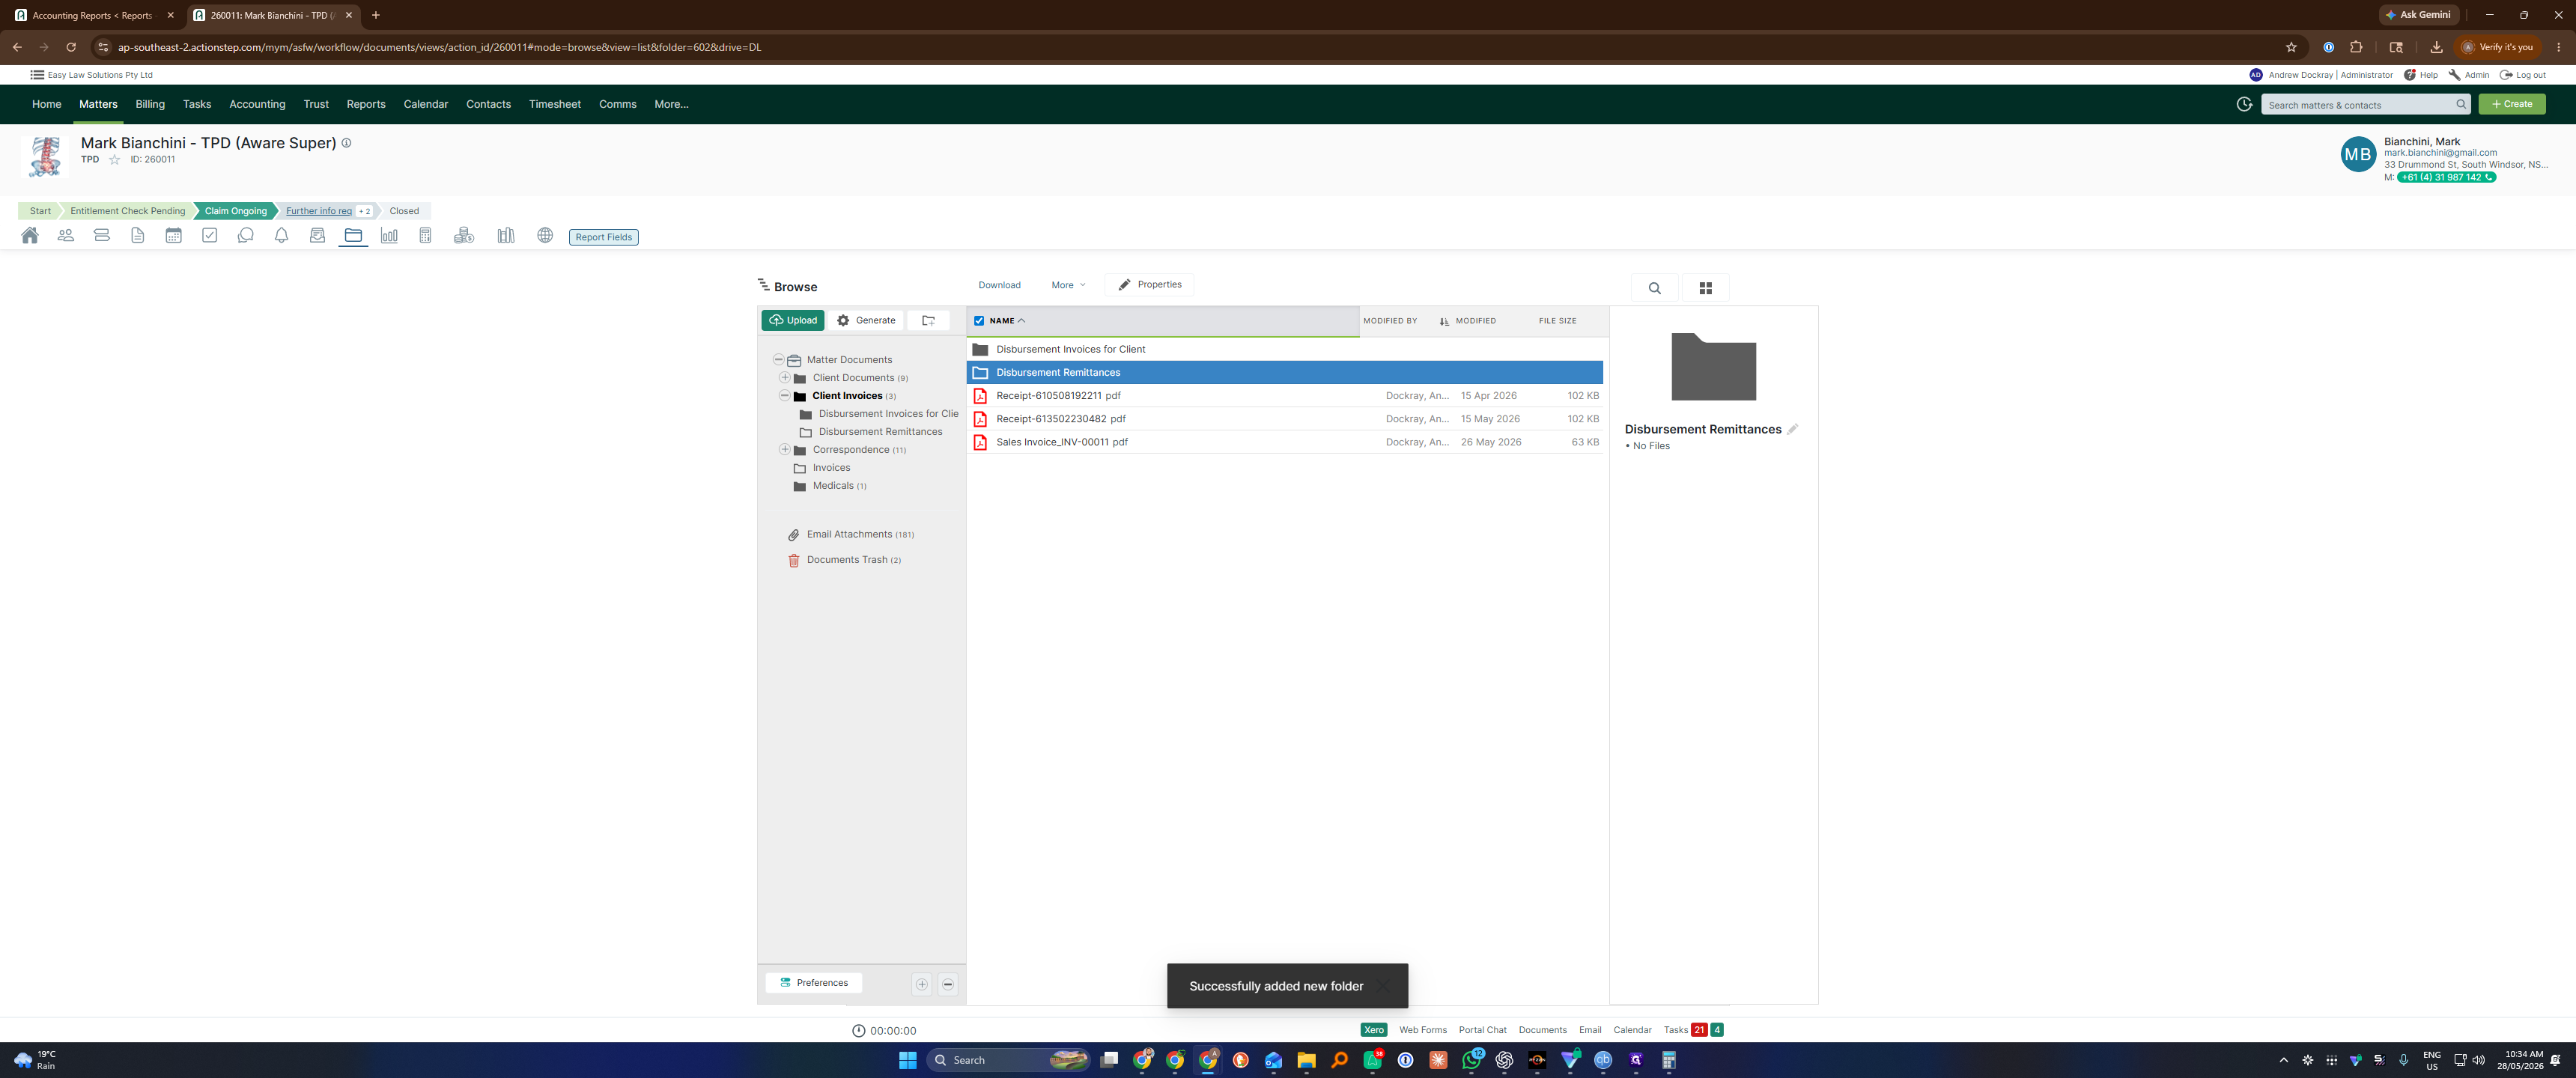The image size is (2576, 1078).
Task: Open the Properties button
Action: (1150, 285)
